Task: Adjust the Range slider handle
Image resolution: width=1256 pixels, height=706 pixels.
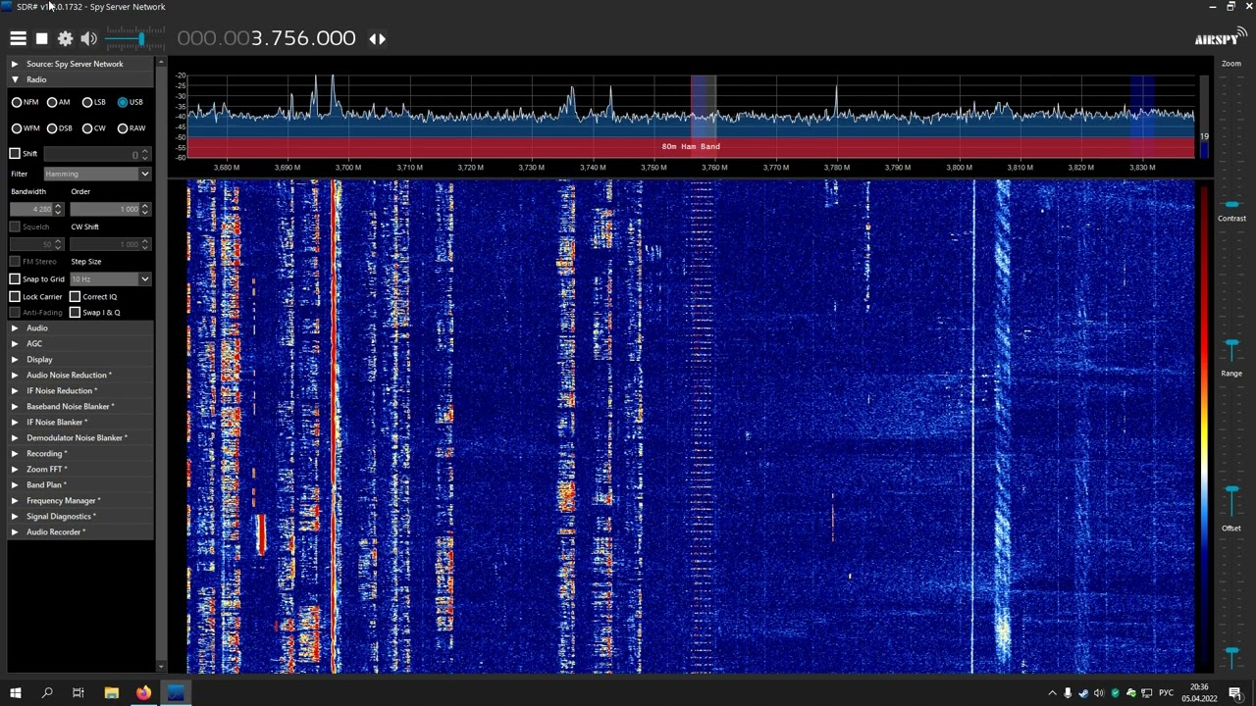Action: click(x=1231, y=490)
